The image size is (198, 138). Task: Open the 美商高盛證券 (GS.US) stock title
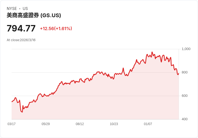[34, 15]
